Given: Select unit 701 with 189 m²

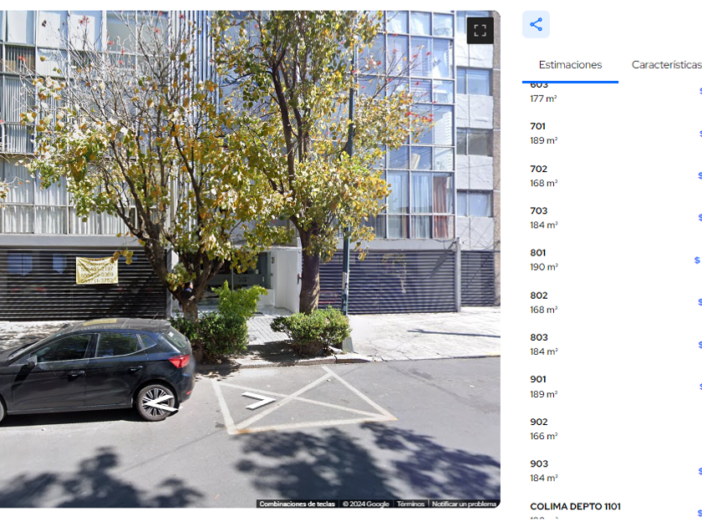Looking at the screenshot, I should 612,134.
